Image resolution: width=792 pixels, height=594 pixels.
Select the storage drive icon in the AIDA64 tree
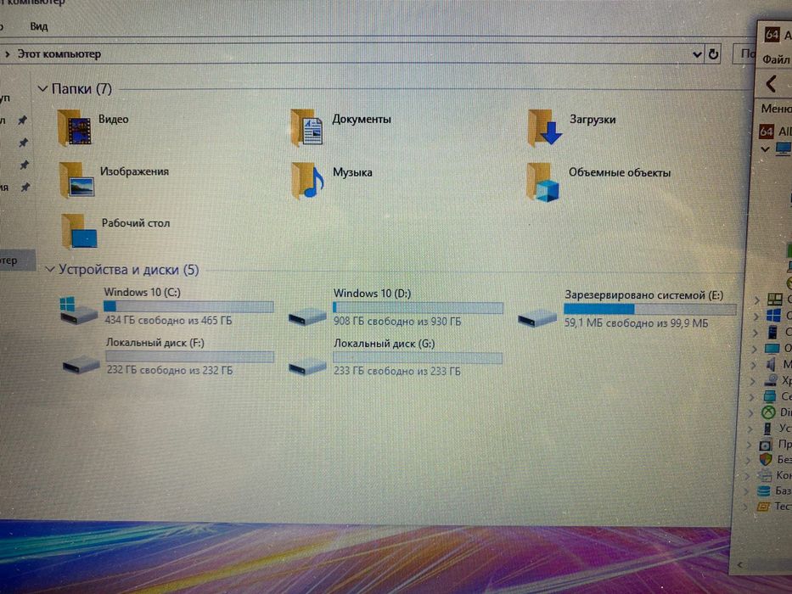771,380
